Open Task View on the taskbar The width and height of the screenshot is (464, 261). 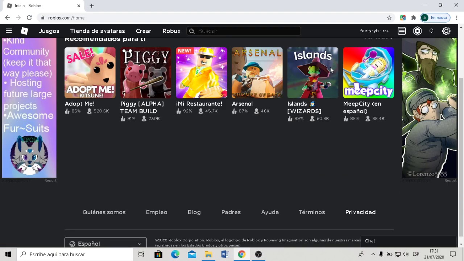pyautogui.click(x=141, y=254)
